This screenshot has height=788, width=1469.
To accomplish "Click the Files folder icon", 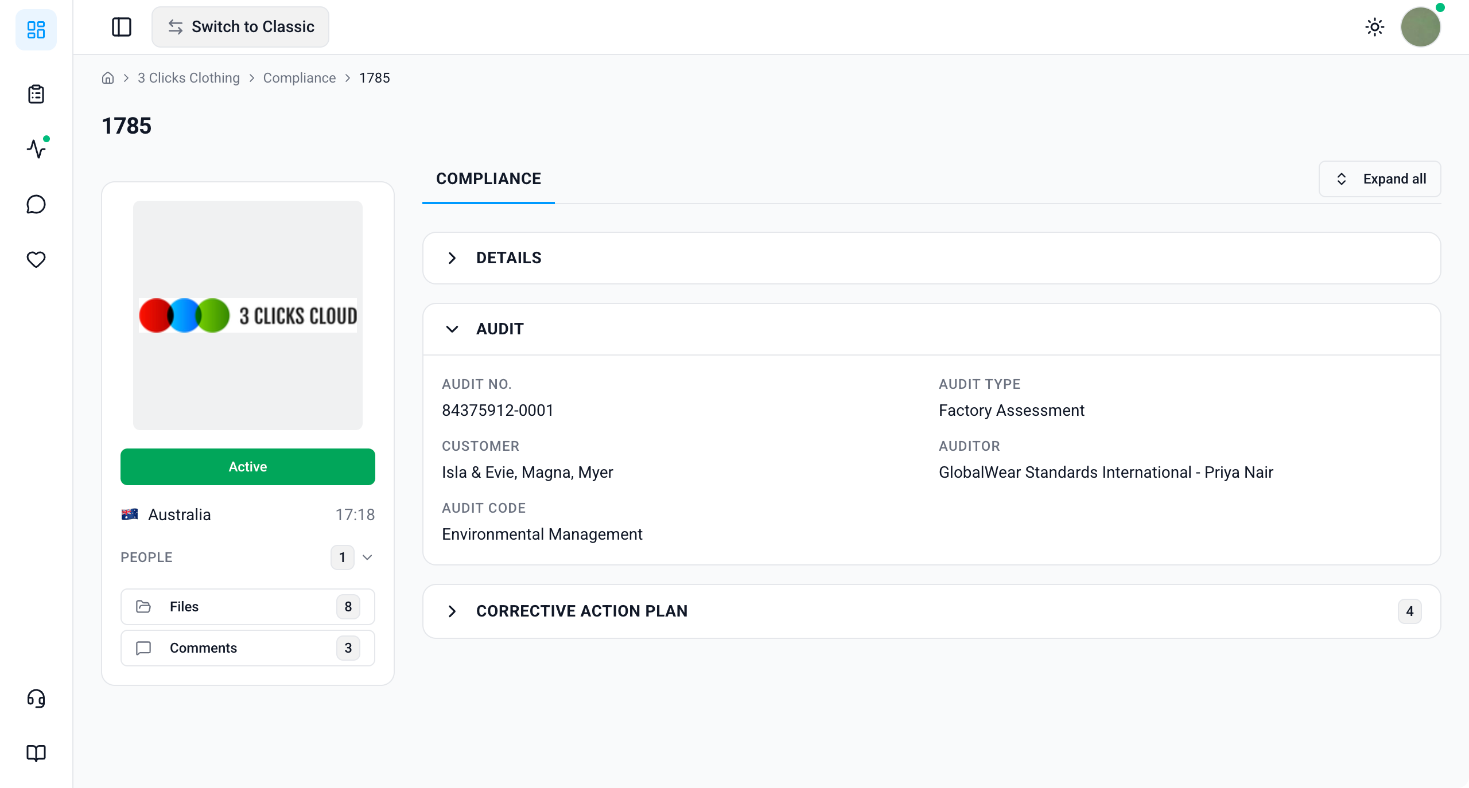I will coord(143,607).
